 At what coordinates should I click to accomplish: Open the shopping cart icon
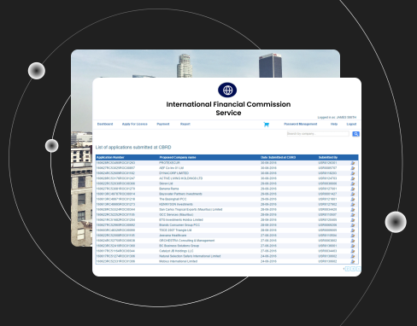tap(267, 125)
